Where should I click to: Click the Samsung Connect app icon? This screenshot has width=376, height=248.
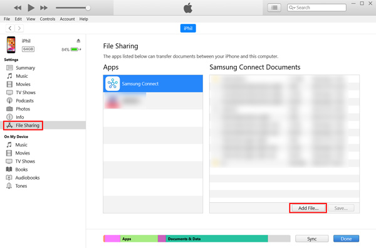click(112, 84)
